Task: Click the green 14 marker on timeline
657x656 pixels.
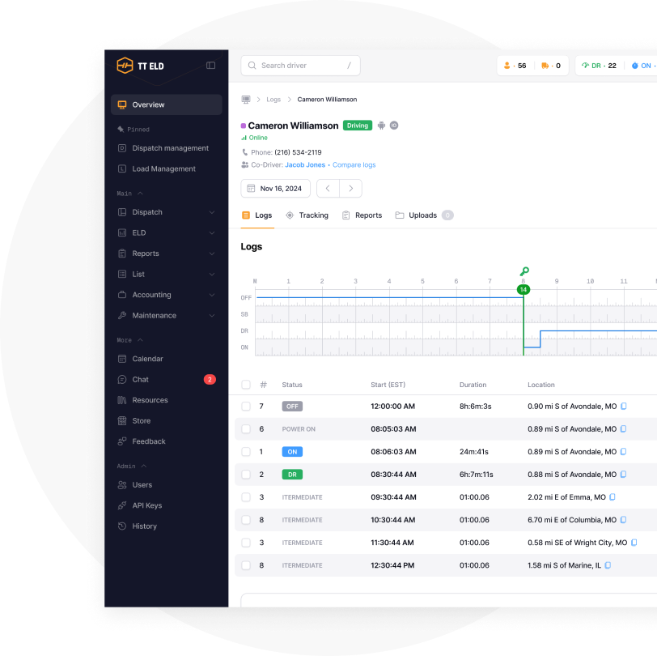Action: (x=523, y=289)
